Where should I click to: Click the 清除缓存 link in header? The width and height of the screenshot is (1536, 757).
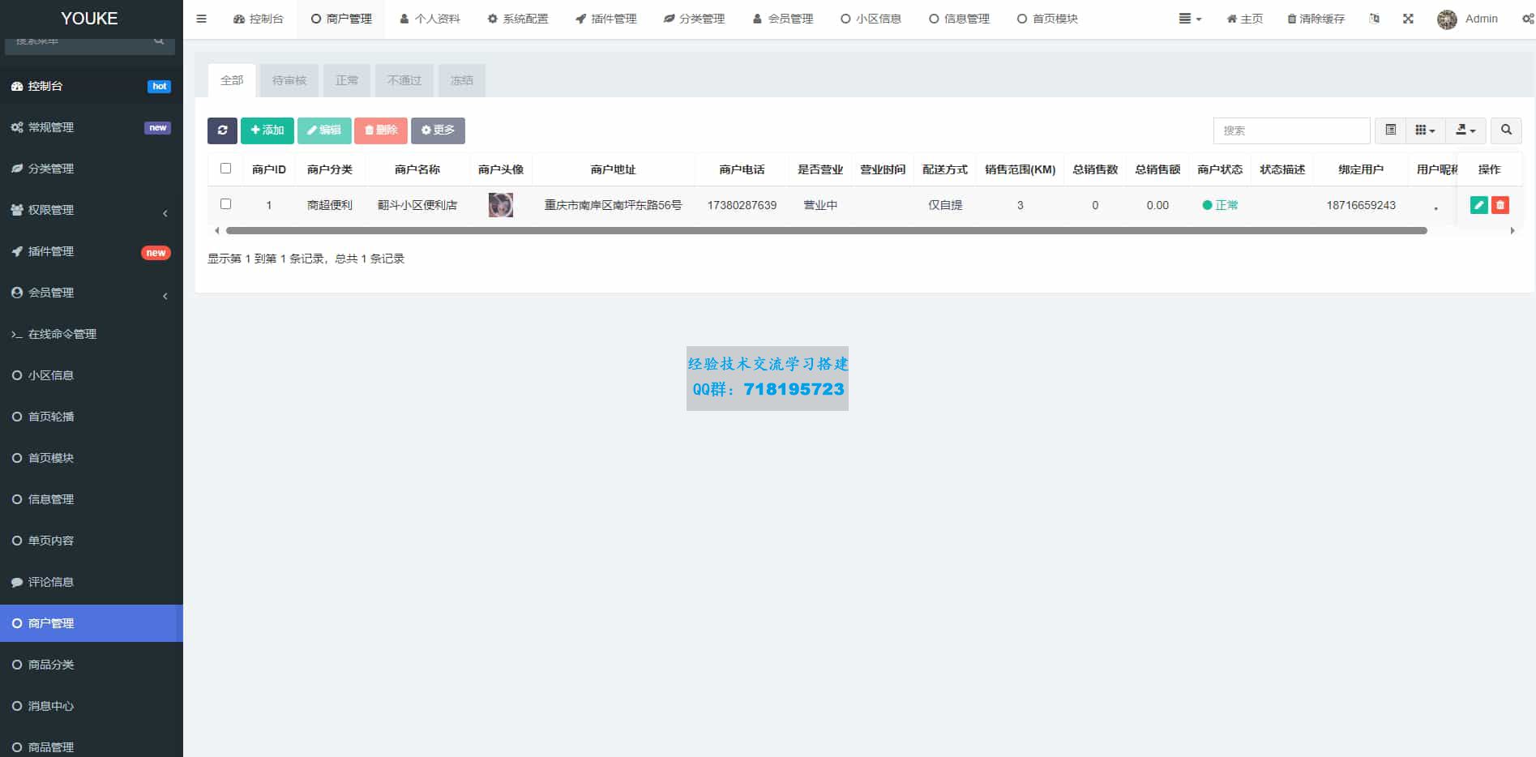(x=1316, y=19)
